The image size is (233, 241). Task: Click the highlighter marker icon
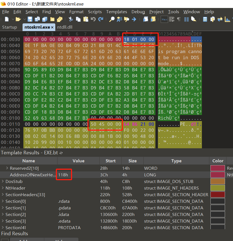click(x=194, y=19)
